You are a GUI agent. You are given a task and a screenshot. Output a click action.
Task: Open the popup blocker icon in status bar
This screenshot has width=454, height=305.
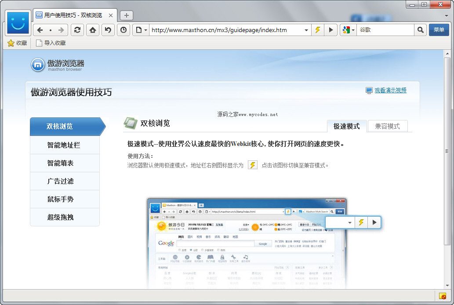click(443, 296)
